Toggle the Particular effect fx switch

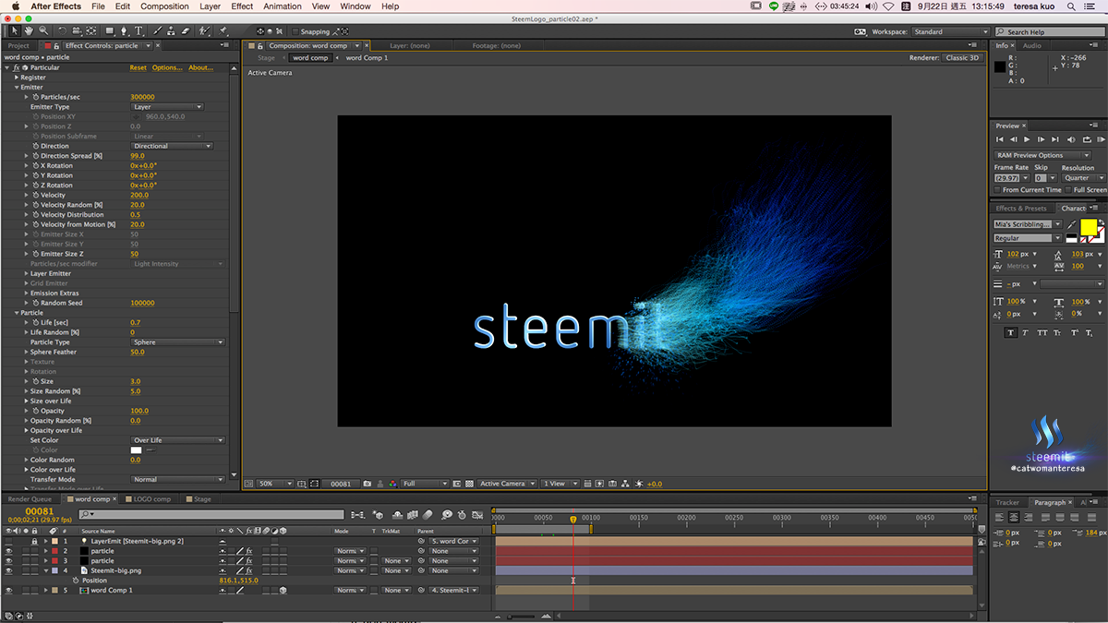(x=17, y=67)
